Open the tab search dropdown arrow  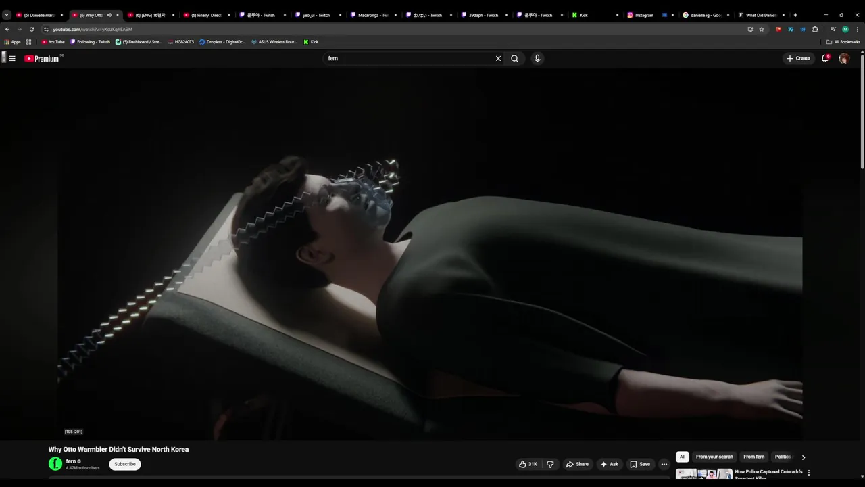point(7,15)
